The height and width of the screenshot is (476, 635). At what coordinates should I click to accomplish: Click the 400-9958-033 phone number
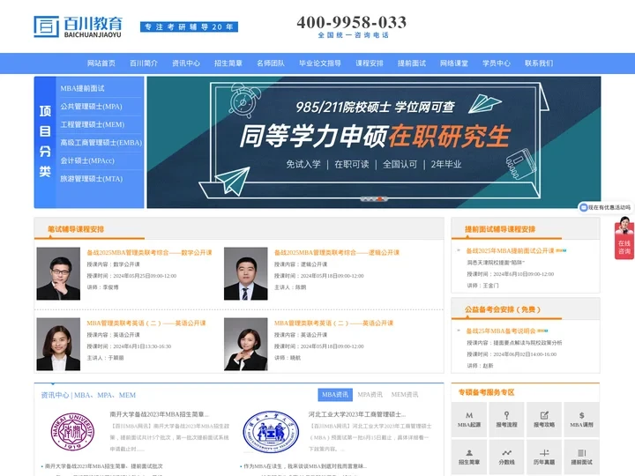[352, 22]
